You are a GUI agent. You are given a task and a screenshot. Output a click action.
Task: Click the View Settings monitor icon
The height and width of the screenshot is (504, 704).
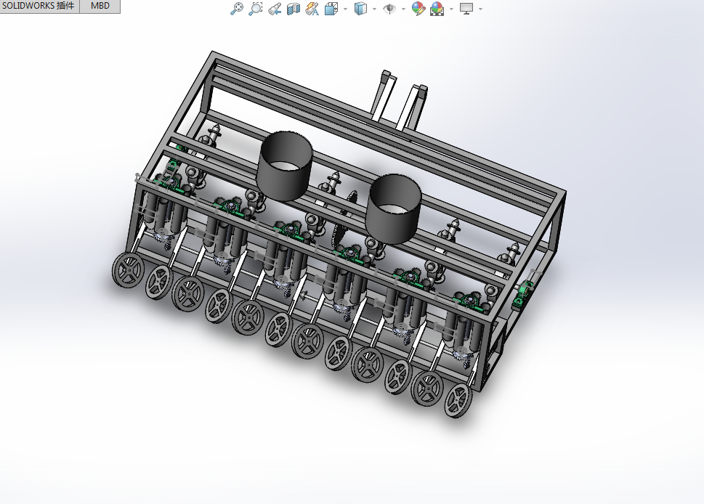click(466, 9)
